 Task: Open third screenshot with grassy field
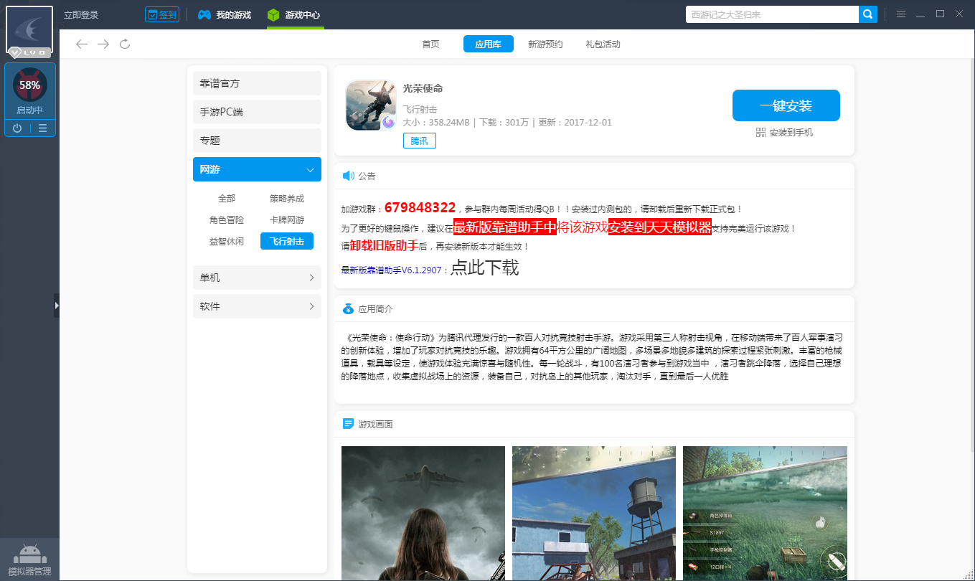[765, 513]
